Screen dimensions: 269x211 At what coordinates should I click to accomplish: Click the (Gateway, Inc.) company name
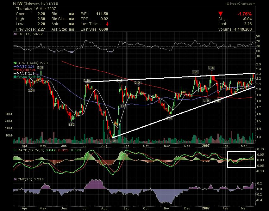tap(35, 3)
